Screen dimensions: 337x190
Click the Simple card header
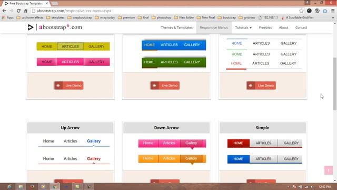tap(262, 128)
